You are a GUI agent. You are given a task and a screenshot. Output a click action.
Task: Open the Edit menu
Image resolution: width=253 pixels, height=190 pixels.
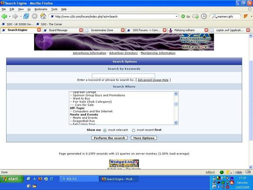point(12,9)
